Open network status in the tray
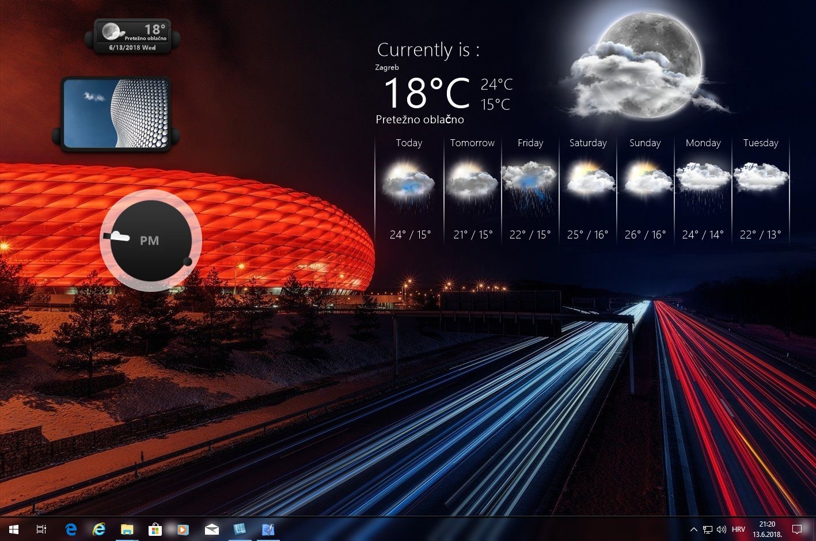 pos(708,529)
